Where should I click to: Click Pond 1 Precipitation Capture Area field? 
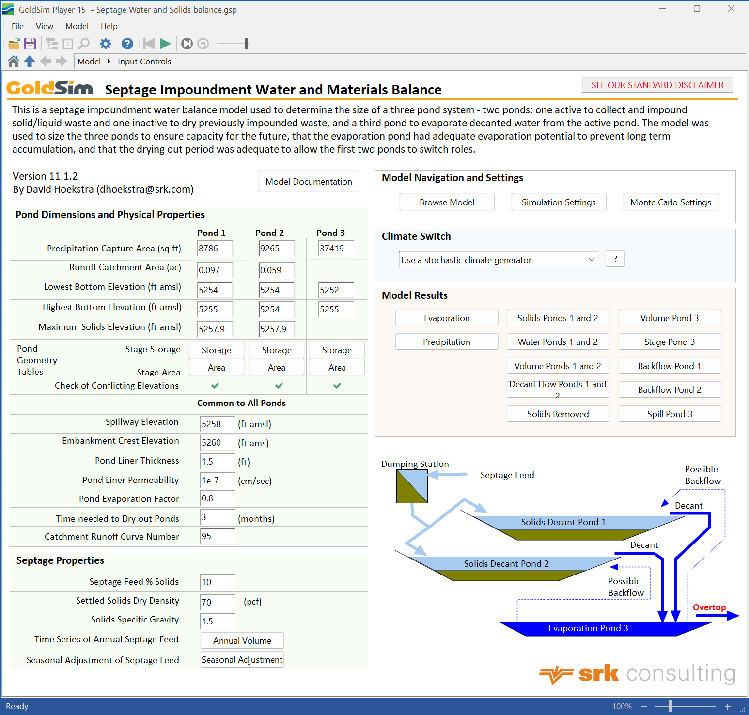[x=215, y=248]
